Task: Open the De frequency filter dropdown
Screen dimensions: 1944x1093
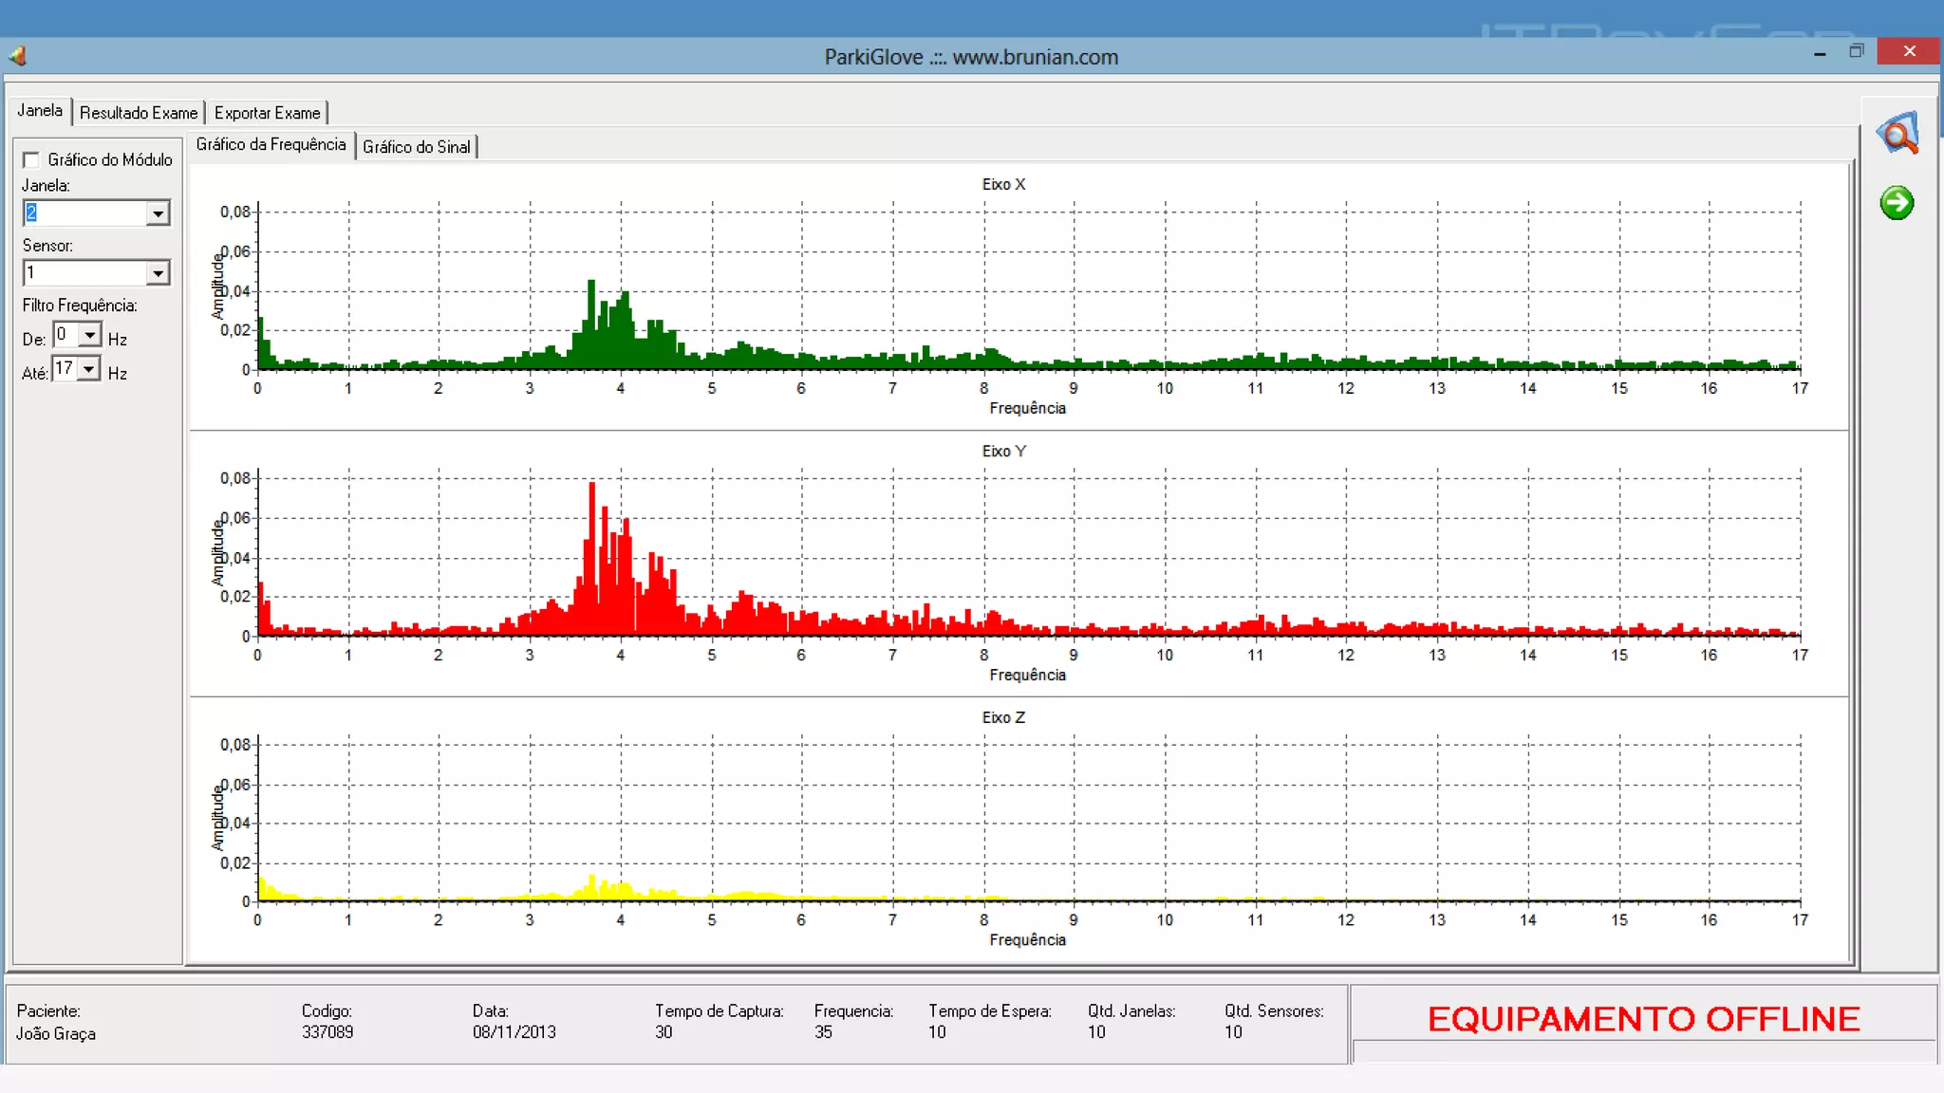Action: pyautogui.click(x=89, y=335)
